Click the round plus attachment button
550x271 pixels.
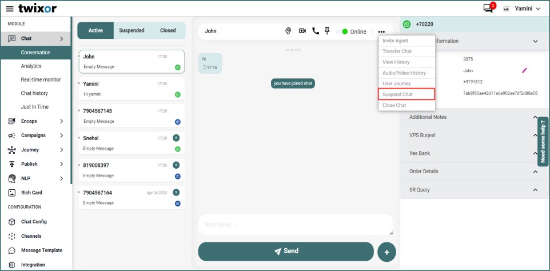click(386, 252)
